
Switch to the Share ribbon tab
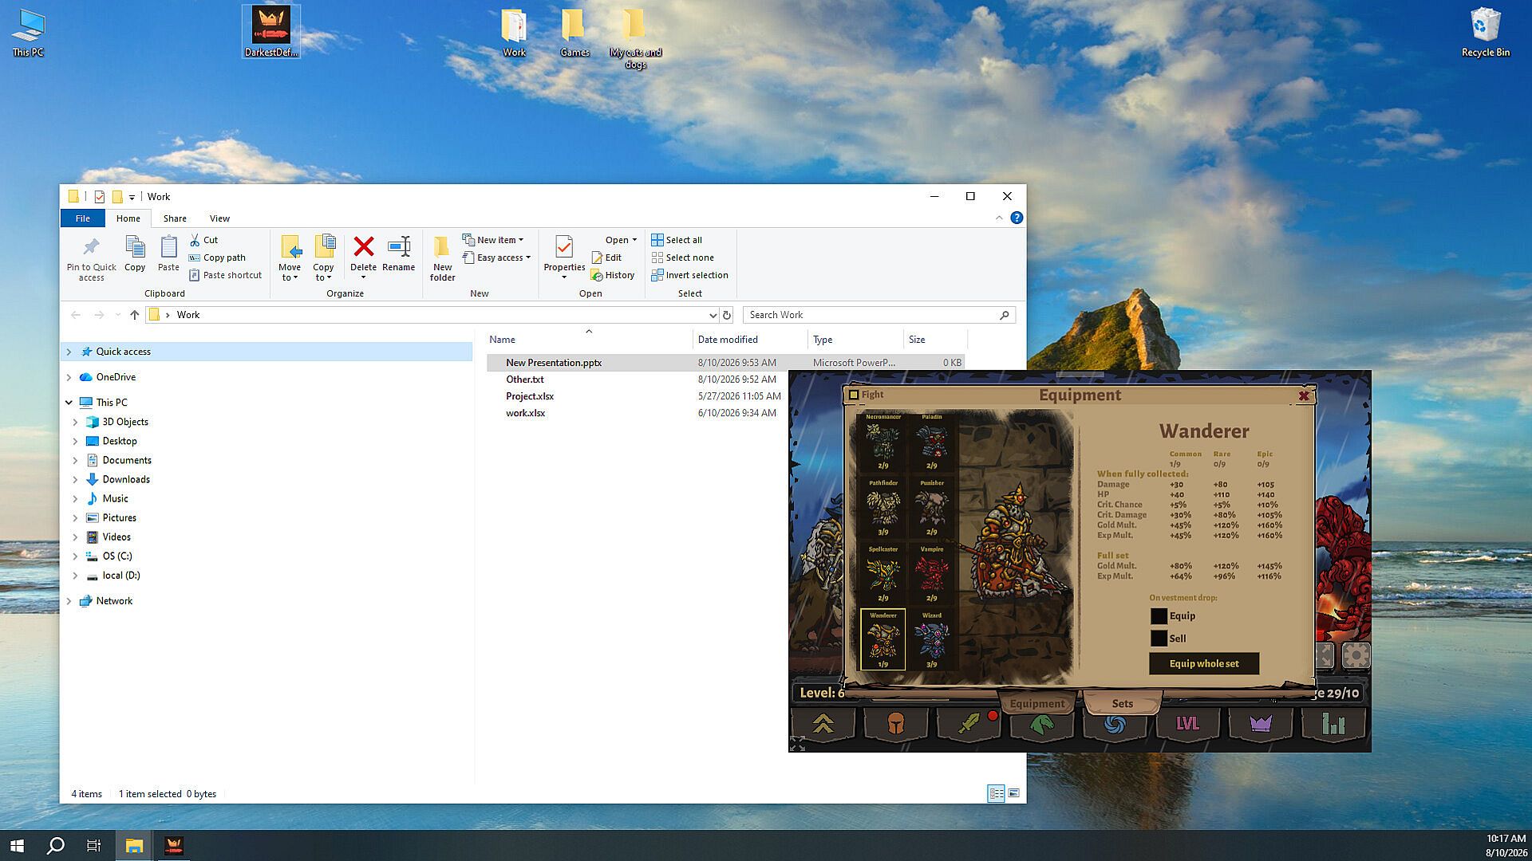[175, 218]
